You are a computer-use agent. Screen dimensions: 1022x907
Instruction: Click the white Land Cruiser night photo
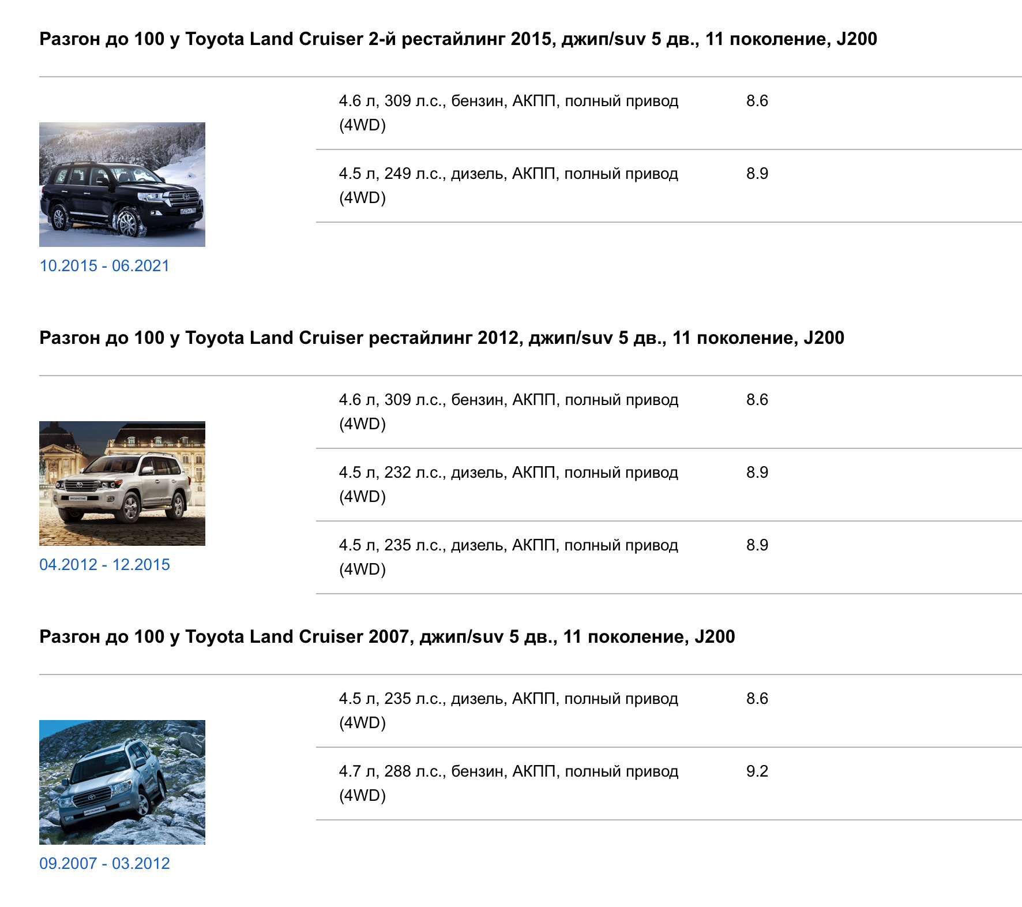pyautogui.click(x=122, y=484)
